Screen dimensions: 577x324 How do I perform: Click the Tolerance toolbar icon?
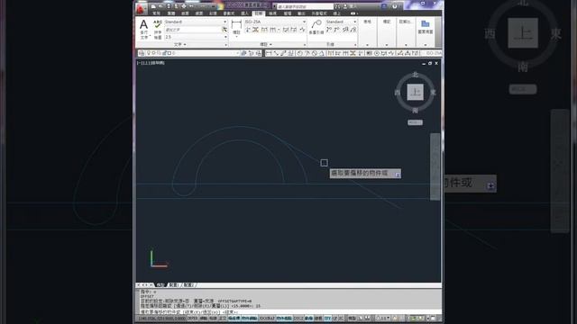(370, 53)
